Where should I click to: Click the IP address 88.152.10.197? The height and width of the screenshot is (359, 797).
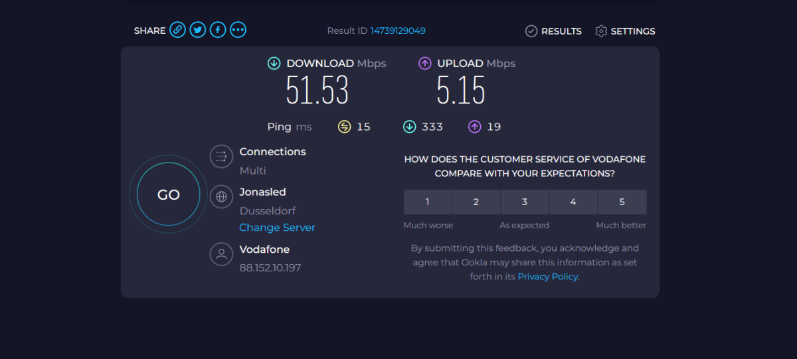tap(270, 268)
